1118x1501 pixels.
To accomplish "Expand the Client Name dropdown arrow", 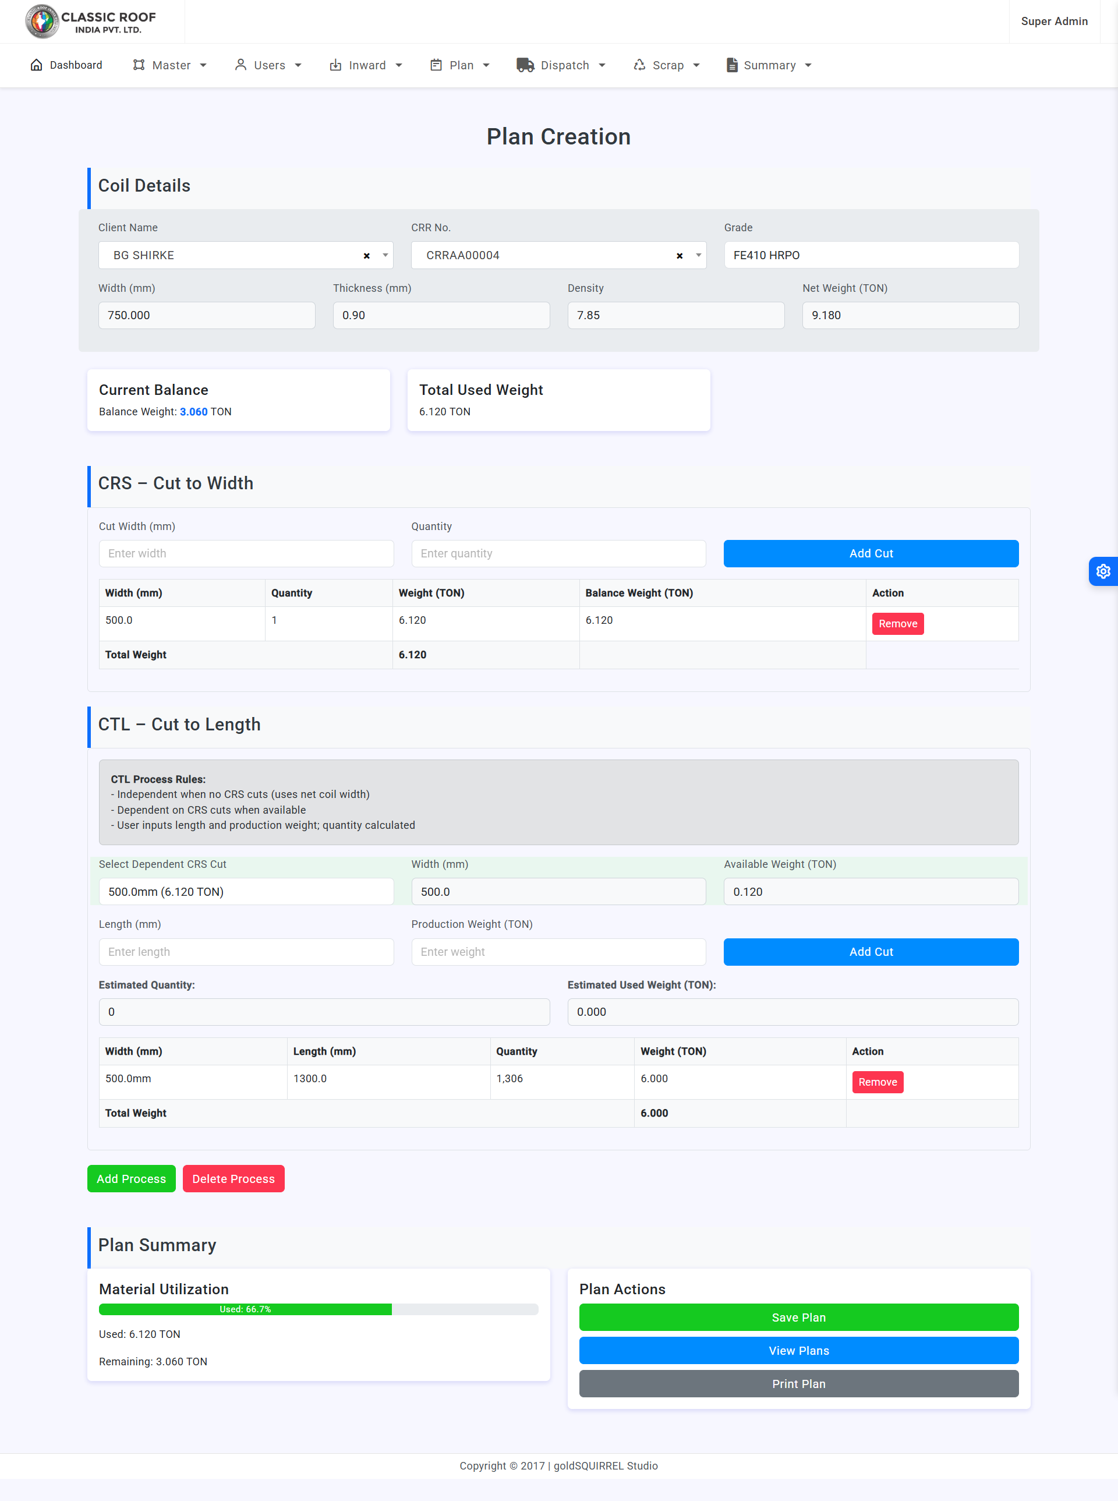I will pyautogui.click(x=385, y=255).
